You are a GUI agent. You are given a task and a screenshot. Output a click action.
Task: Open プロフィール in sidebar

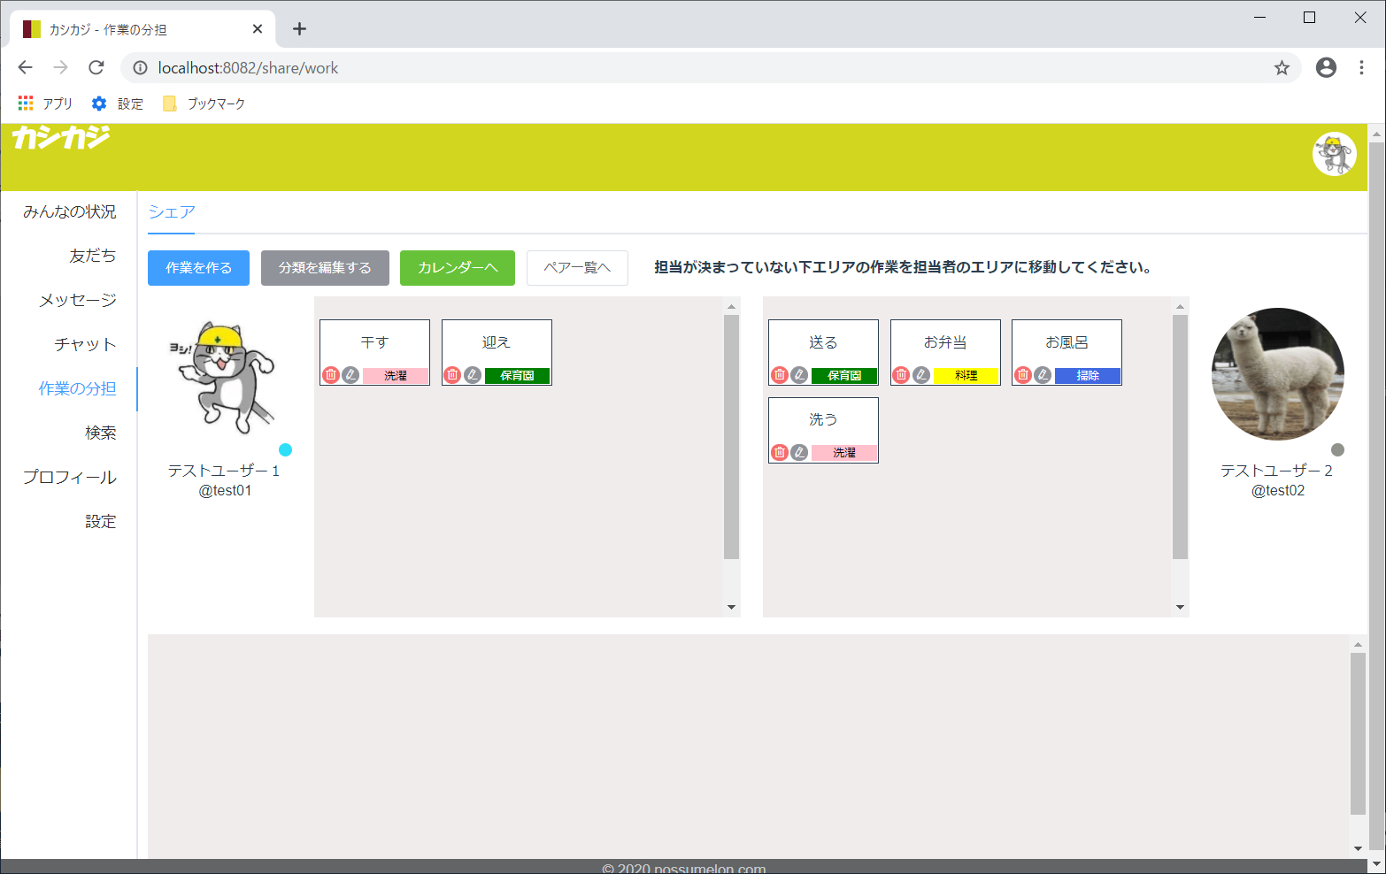pyautogui.click(x=69, y=477)
